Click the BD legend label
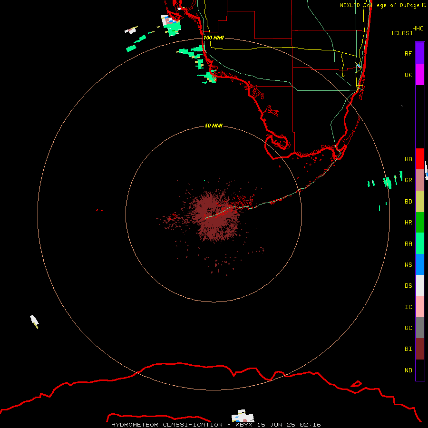 (x=408, y=202)
